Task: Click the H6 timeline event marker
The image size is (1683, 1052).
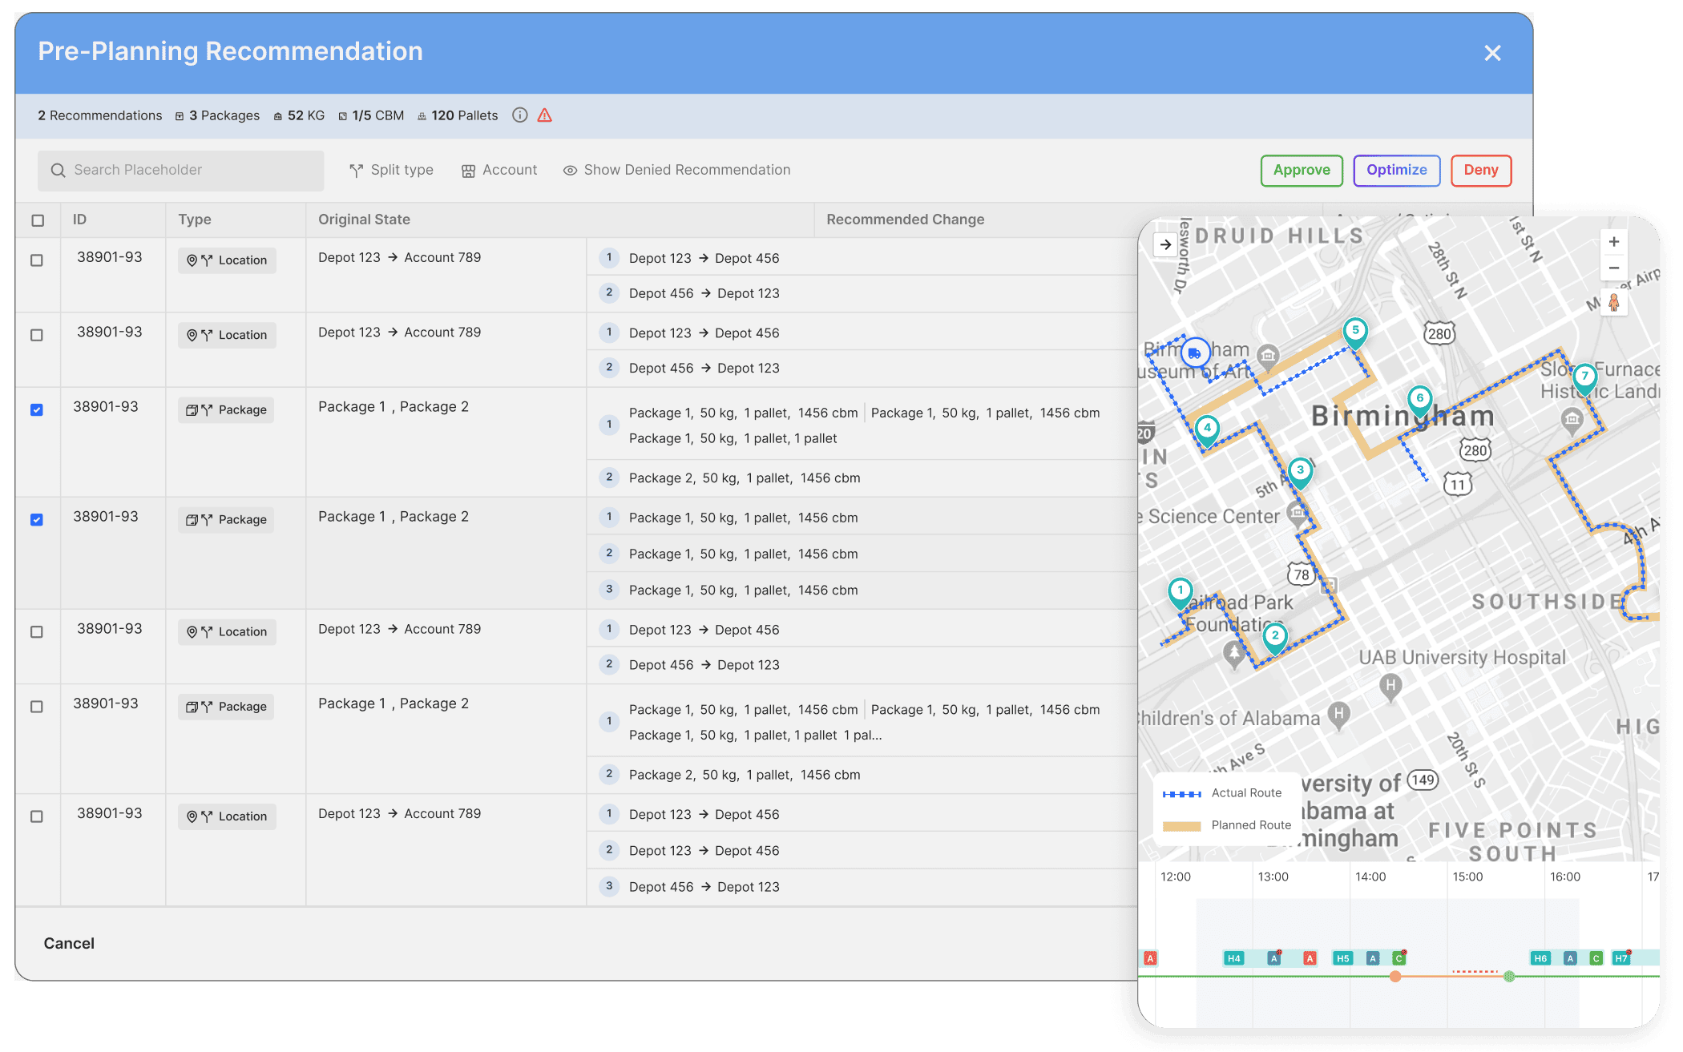Action: 1540,958
